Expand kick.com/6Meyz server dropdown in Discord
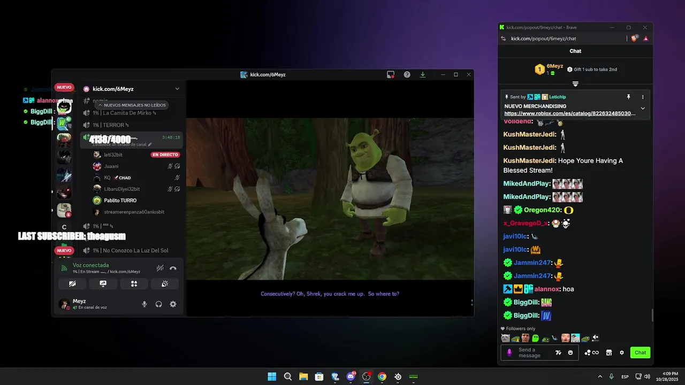 177,89
